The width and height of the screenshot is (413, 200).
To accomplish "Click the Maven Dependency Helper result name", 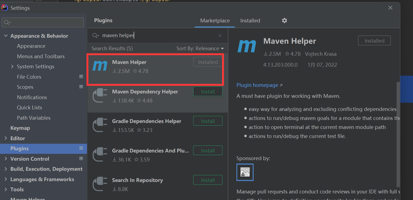I will click(145, 92).
